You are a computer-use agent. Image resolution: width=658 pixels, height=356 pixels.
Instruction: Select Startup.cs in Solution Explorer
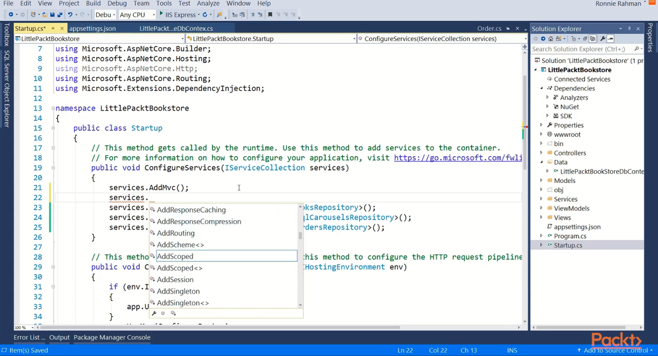pyautogui.click(x=568, y=245)
